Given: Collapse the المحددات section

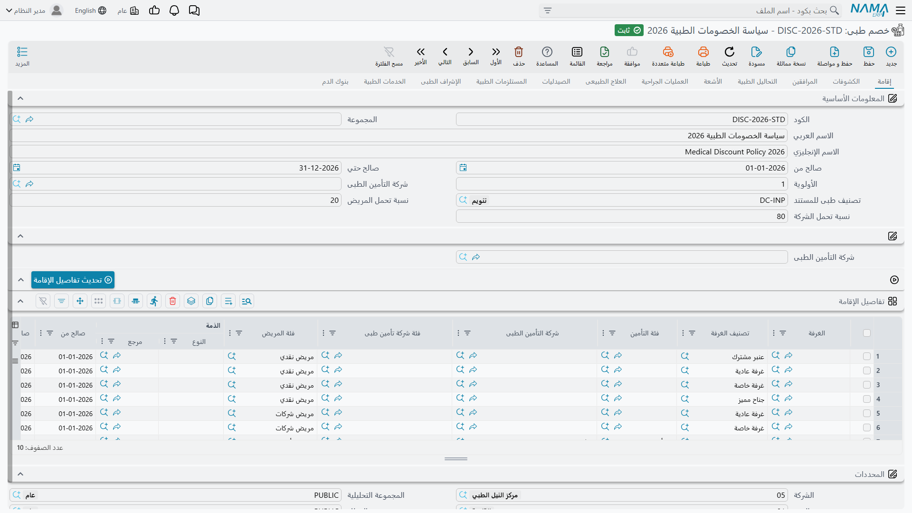Looking at the screenshot, I should coord(20,474).
